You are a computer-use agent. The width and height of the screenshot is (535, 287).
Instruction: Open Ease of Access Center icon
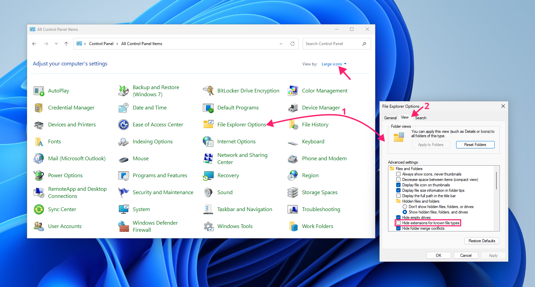[124, 125]
